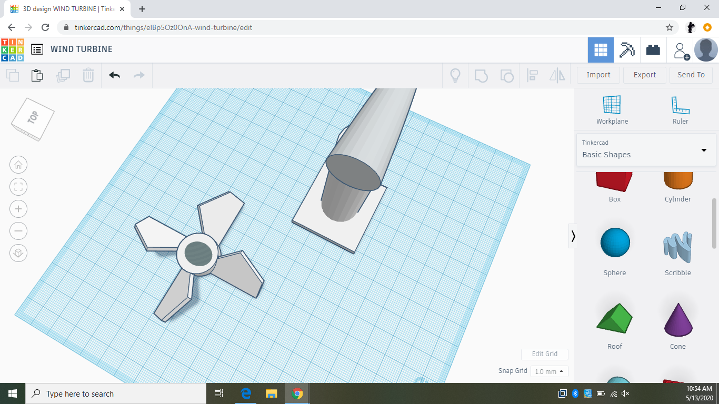Activate the Mirror flip tool
Image resolution: width=719 pixels, height=404 pixels.
[557, 75]
